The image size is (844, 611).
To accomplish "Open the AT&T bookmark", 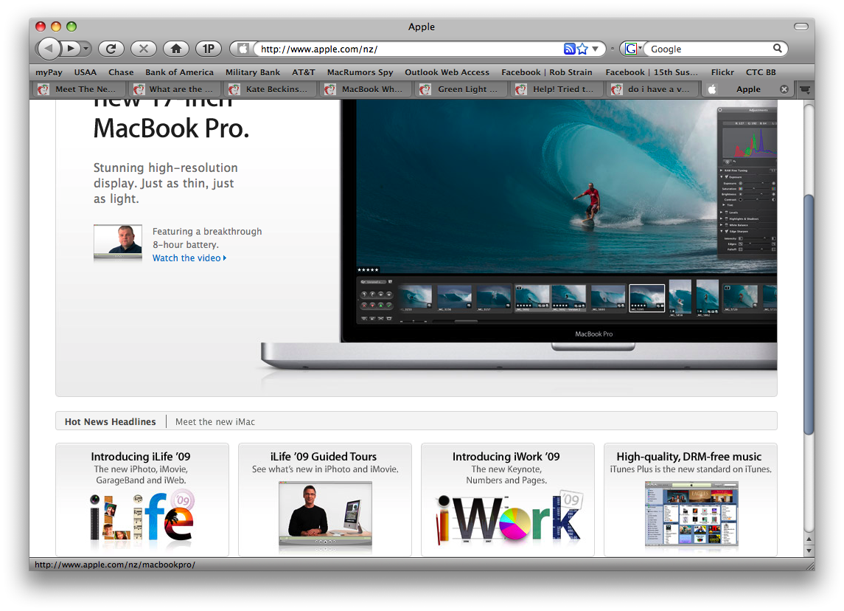I will [303, 72].
